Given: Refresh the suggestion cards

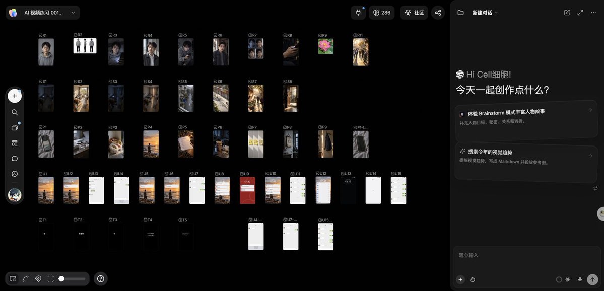Looking at the screenshot, I should (x=595, y=188).
